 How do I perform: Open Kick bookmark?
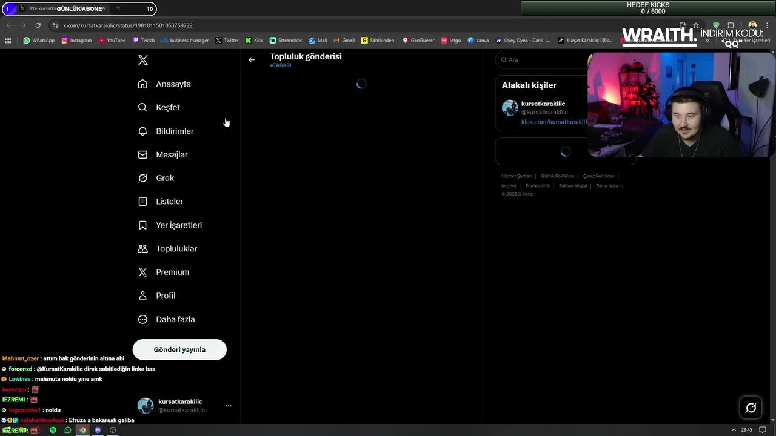click(255, 41)
